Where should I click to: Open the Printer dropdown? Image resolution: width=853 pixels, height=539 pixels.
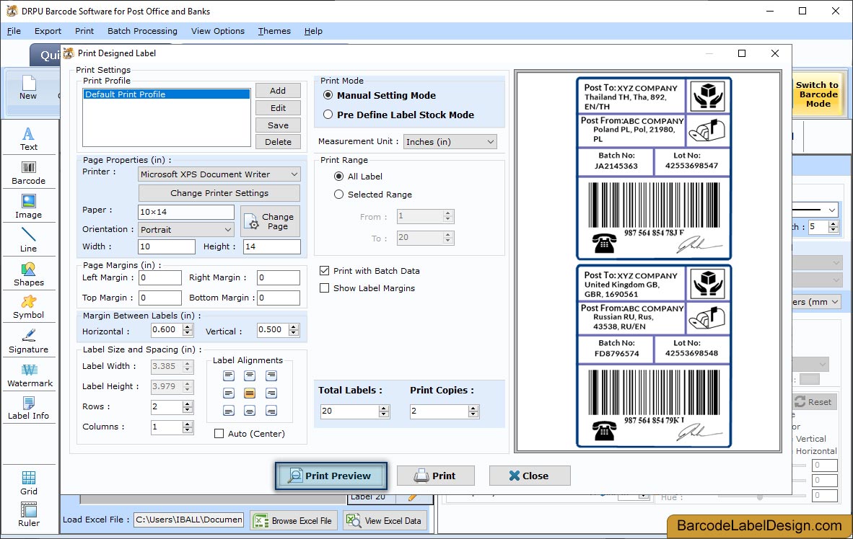click(219, 174)
